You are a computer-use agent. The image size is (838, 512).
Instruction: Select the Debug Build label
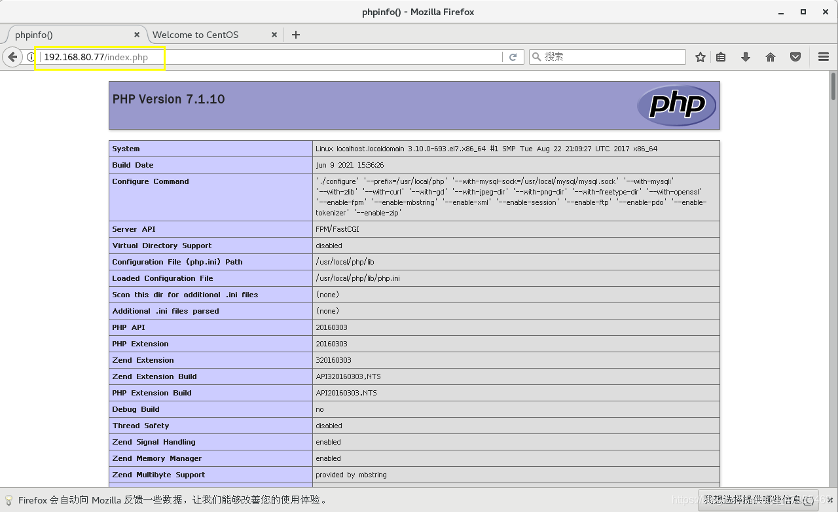[136, 409]
